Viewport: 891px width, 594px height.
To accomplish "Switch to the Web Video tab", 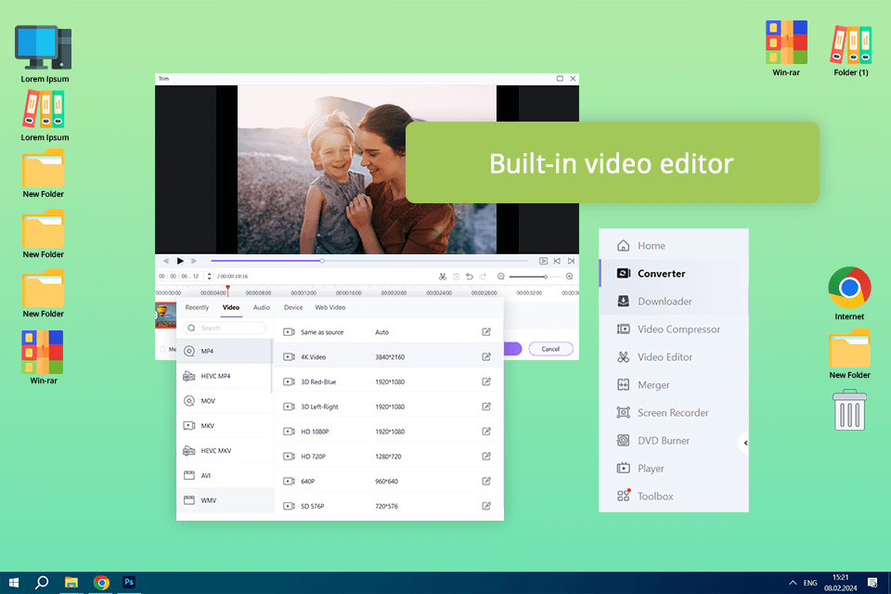I will pyautogui.click(x=330, y=307).
